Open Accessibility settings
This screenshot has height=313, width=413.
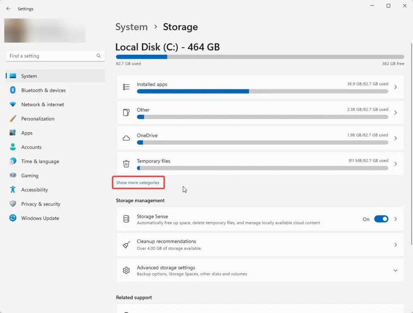[x=55, y=189]
